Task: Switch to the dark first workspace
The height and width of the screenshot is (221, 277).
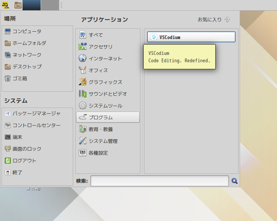Action: pos(32,5)
